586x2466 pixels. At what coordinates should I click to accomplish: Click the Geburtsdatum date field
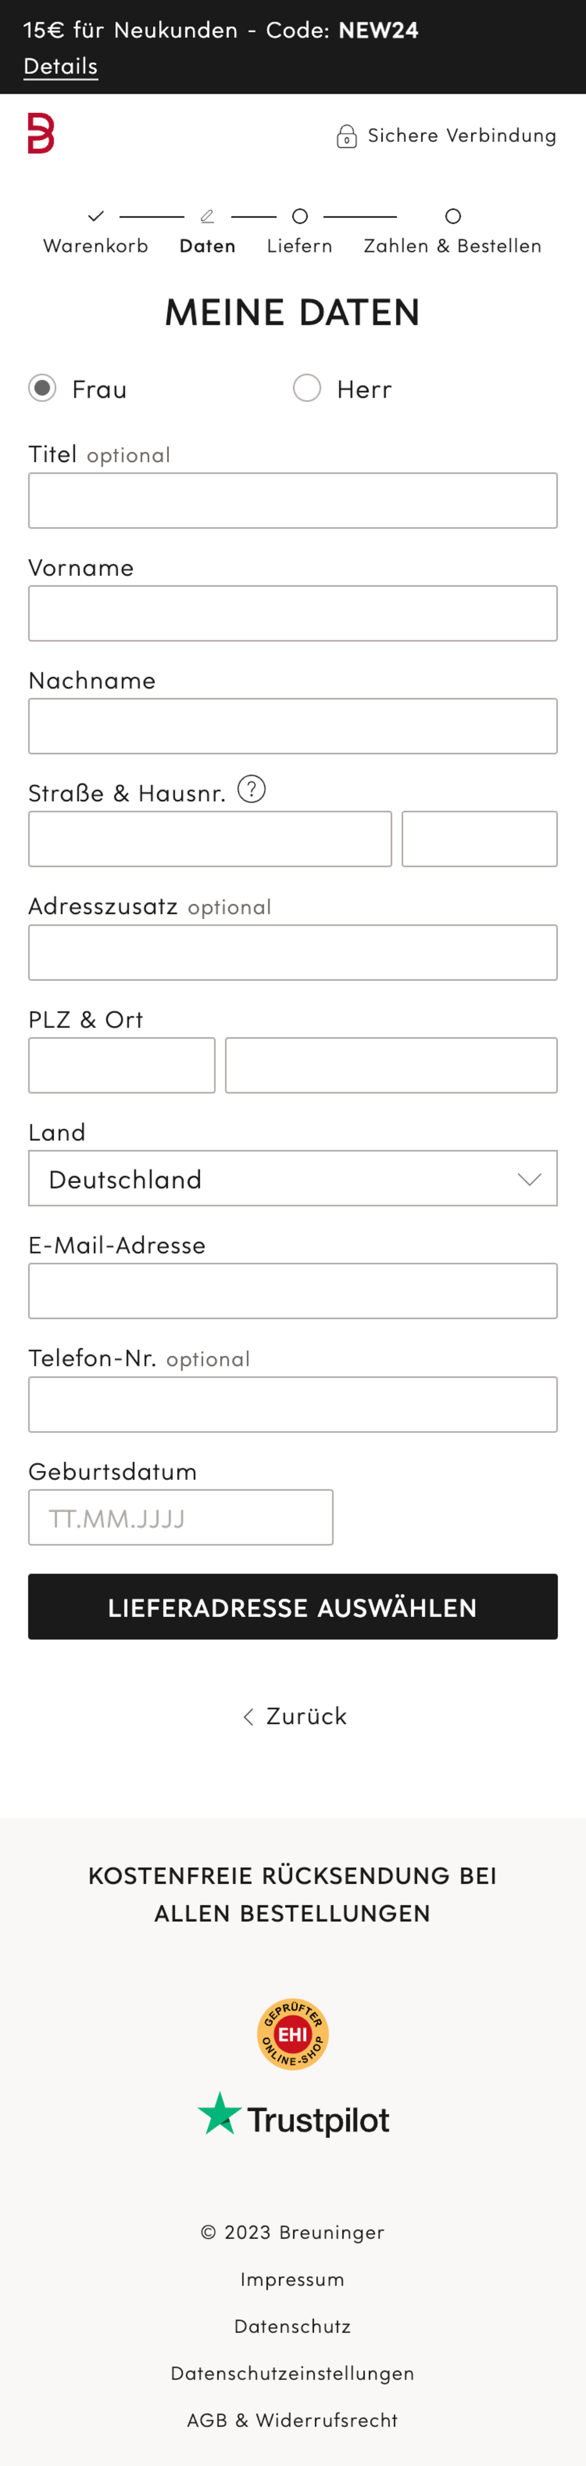(x=181, y=1517)
